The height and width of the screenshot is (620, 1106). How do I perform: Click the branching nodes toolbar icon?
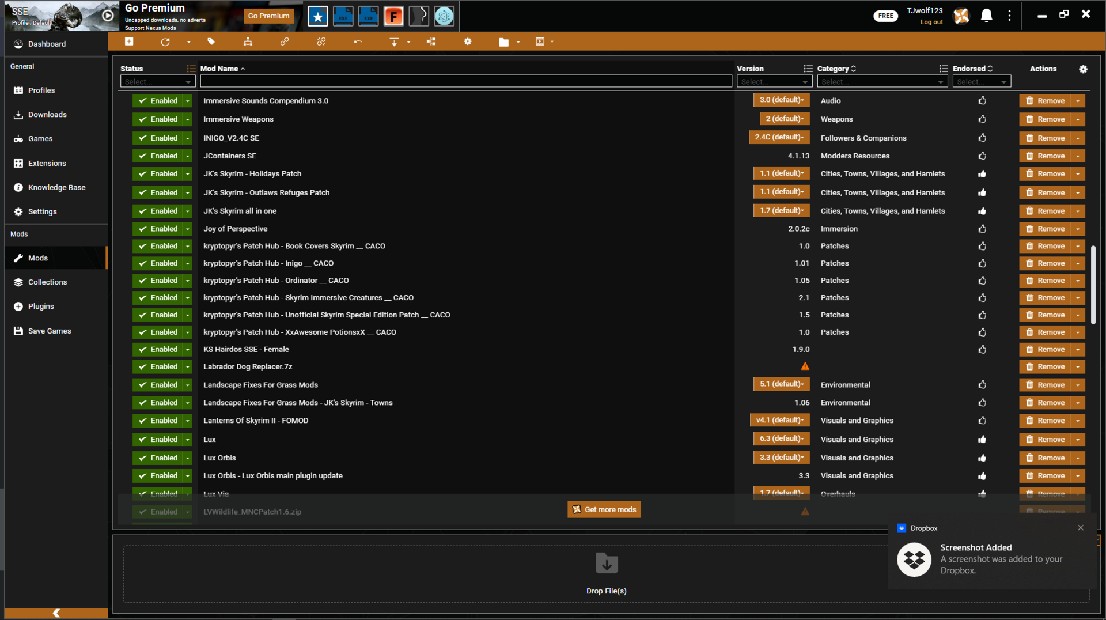click(431, 41)
